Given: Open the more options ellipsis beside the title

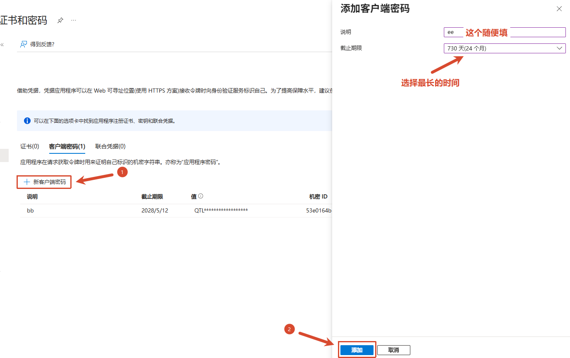Looking at the screenshot, I should tap(74, 20).
